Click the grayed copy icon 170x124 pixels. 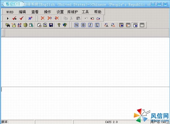point(66,18)
